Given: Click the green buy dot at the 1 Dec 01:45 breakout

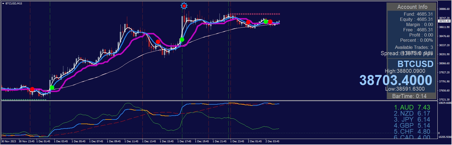Looking at the screenshot, I should coord(52,88).
